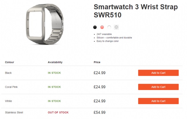187x119 pixels.
Task: Click the £54.99 Stainless Steel price
Action: point(99,112)
